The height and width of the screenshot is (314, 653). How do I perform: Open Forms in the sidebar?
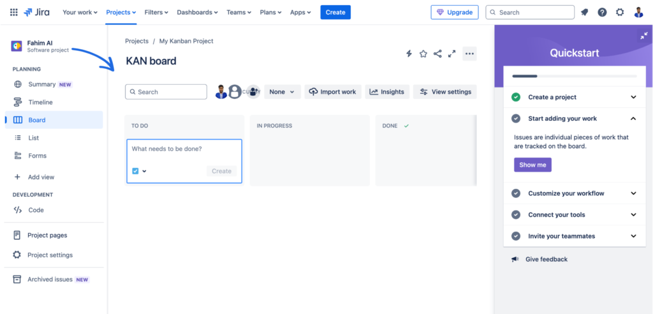(54, 156)
